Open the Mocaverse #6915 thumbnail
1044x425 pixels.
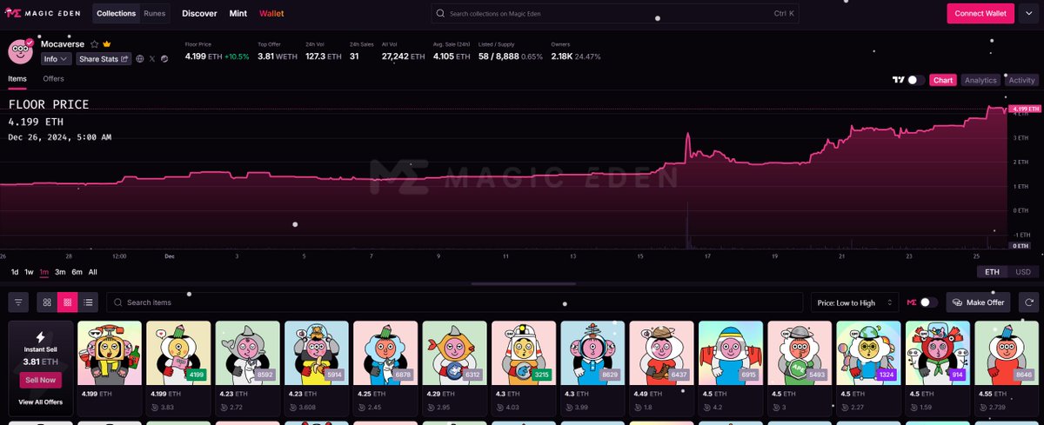(x=731, y=353)
